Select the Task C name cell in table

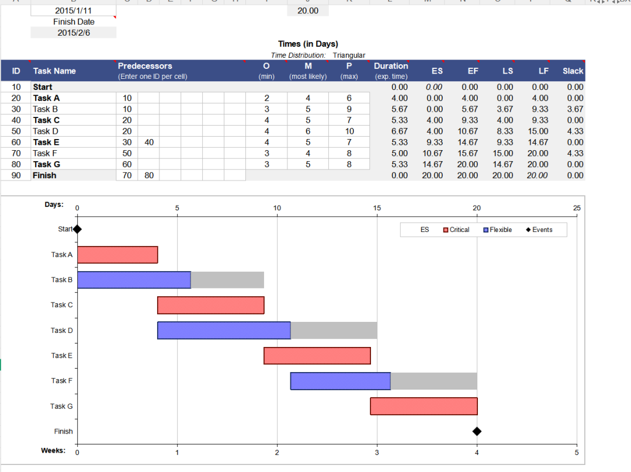(x=46, y=120)
